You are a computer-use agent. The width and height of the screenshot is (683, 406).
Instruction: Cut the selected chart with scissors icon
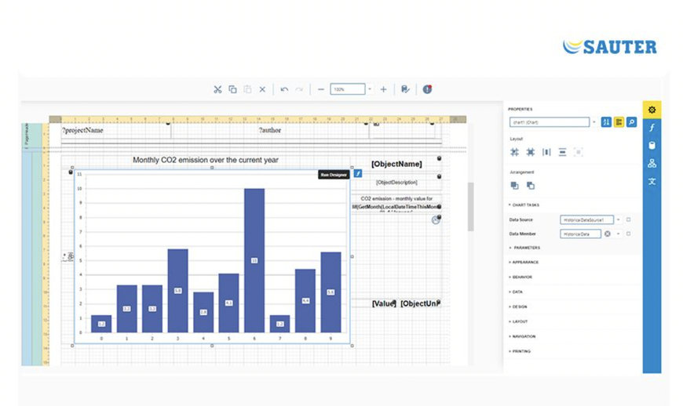point(217,89)
